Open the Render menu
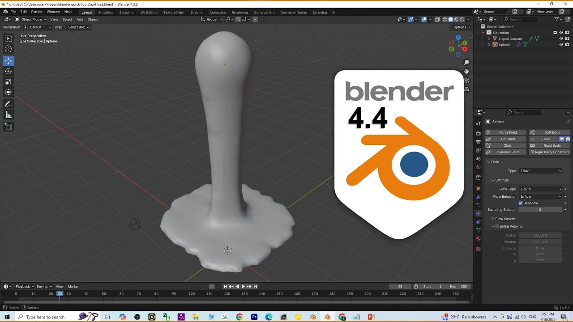 (37, 12)
